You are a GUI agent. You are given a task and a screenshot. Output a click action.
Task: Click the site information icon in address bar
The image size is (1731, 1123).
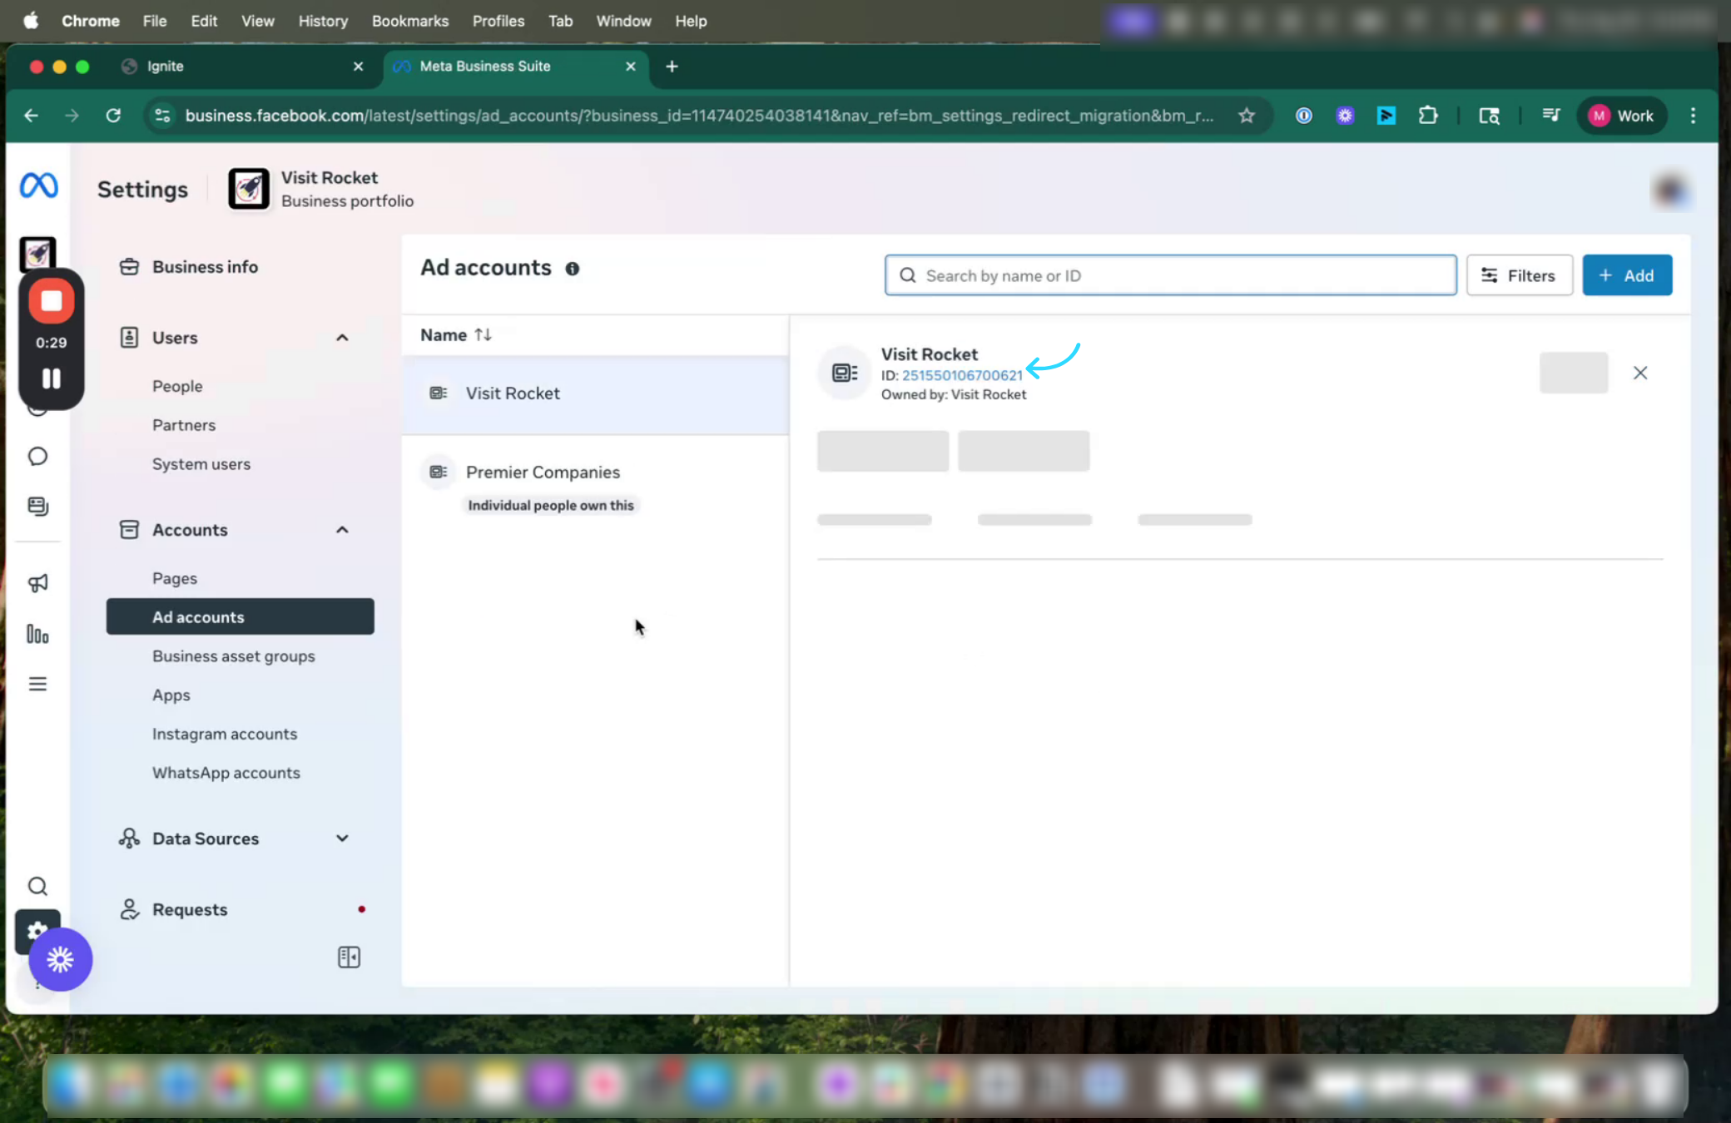pyautogui.click(x=163, y=116)
